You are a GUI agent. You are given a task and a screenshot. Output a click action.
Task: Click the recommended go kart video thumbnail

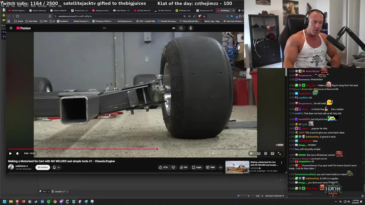(x=237, y=167)
